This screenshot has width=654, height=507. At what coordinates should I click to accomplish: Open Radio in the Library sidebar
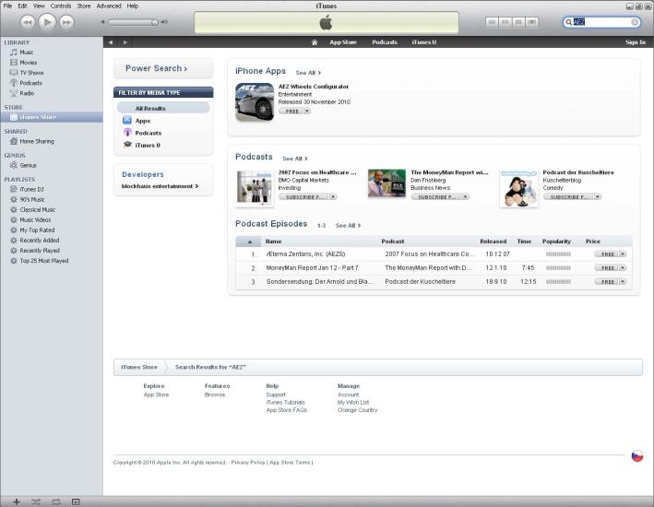pyautogui.click(x=27, y=93)
